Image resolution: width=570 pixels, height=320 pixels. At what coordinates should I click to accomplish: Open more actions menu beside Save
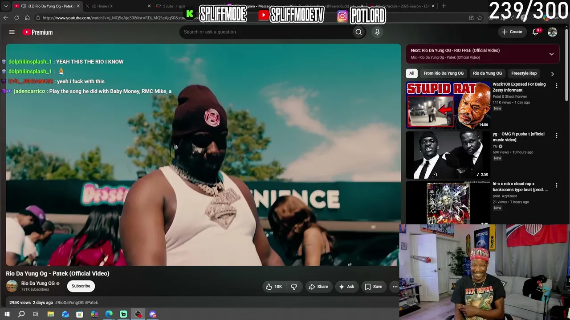[x=395, y=287]
